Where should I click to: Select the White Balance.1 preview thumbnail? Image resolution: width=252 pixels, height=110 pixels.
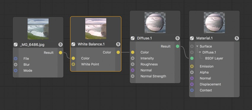pos(96,29)
